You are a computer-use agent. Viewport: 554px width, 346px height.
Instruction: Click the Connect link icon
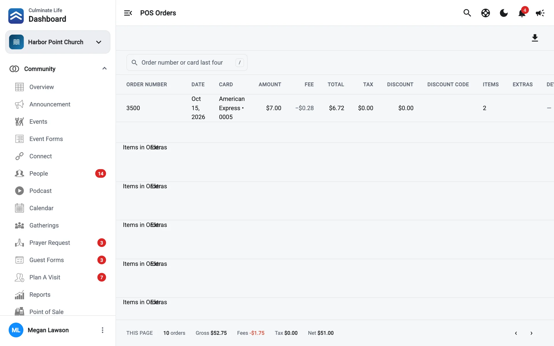pyautogui.click(x=19, y=156)
